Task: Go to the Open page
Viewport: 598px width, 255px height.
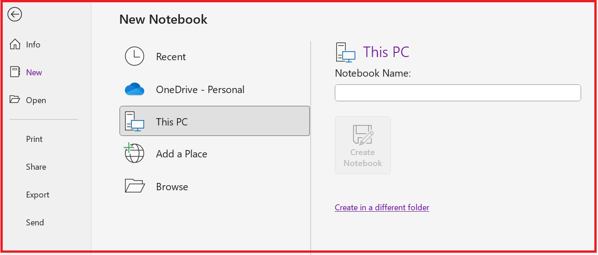Action: (28, 100)
